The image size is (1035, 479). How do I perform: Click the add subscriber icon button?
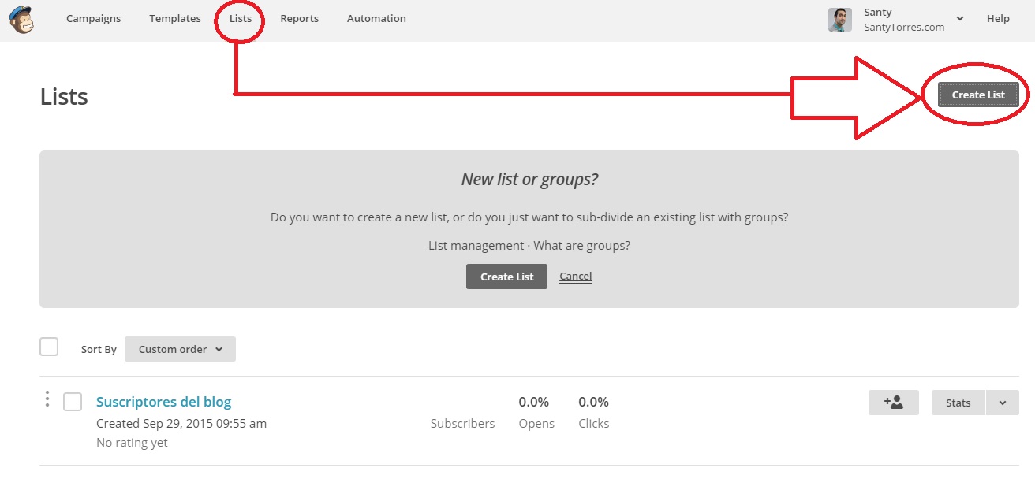(x=893, y=403)
